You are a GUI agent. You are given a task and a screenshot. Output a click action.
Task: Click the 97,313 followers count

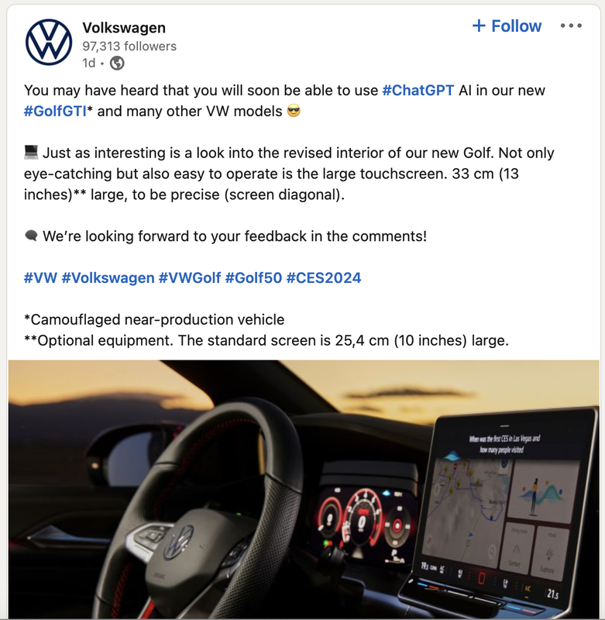129,46
